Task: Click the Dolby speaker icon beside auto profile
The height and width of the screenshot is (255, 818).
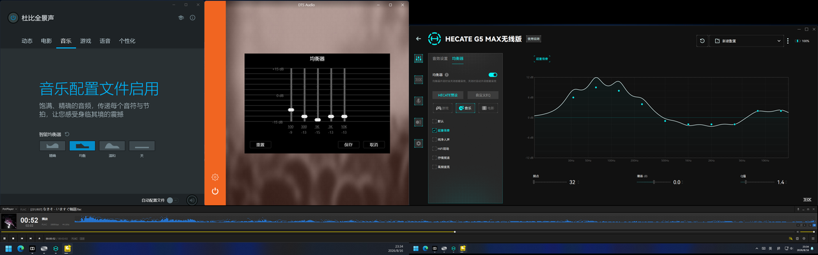Action: pyautogui.click(x=192, y=200)
